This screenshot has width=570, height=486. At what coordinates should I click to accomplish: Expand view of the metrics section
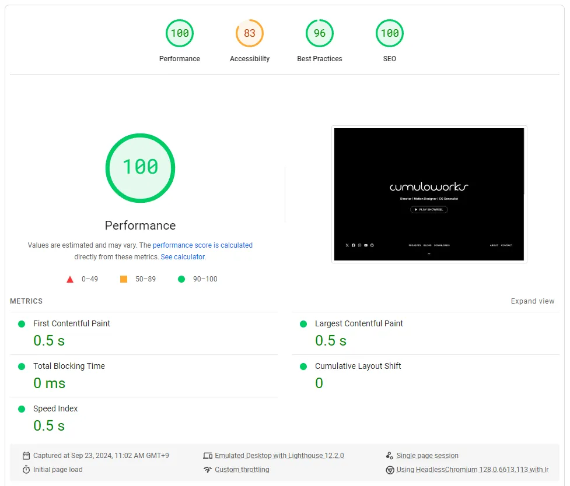pos(532,301)
